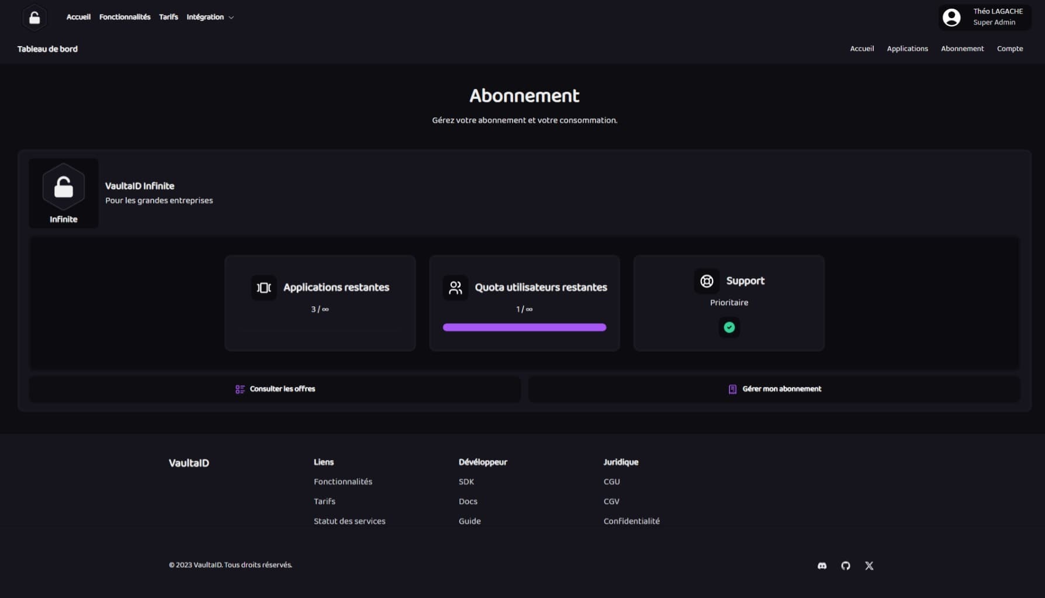Click the Théo LAGACHE name in the header

(998, 11)
